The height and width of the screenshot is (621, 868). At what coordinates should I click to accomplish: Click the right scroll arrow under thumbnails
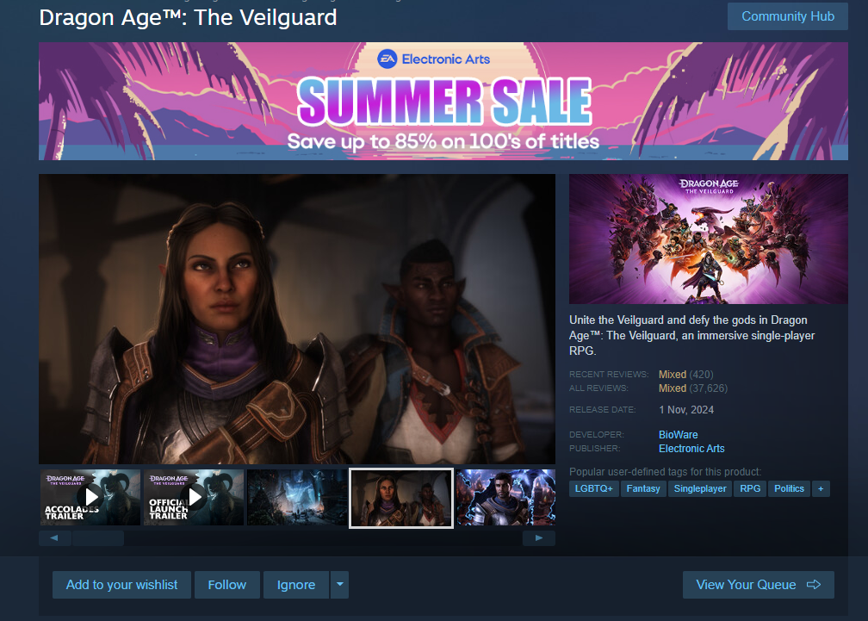click(x=539, y=538)
